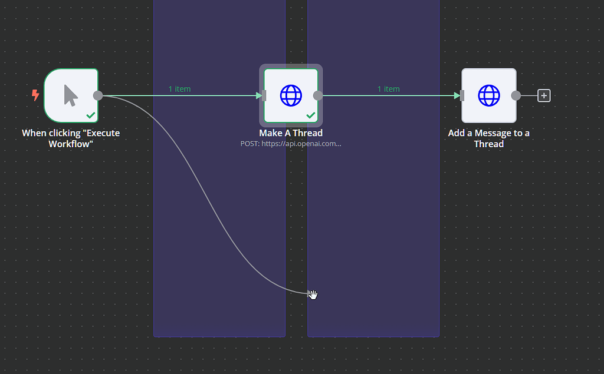Image resolution: width=604 pixels, height=374 pixels.
Task: Click the POST api.openai.com subtitle under Make A Thread
Action: tap(290, 143)
